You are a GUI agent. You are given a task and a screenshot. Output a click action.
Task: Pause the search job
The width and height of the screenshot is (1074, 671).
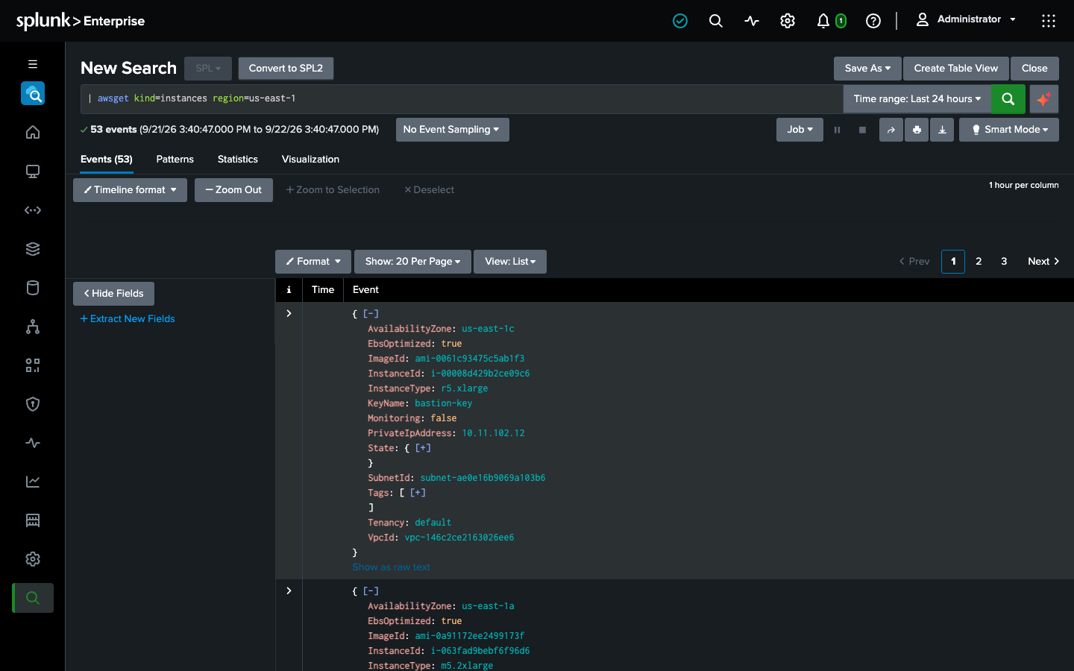click(837, 130)
